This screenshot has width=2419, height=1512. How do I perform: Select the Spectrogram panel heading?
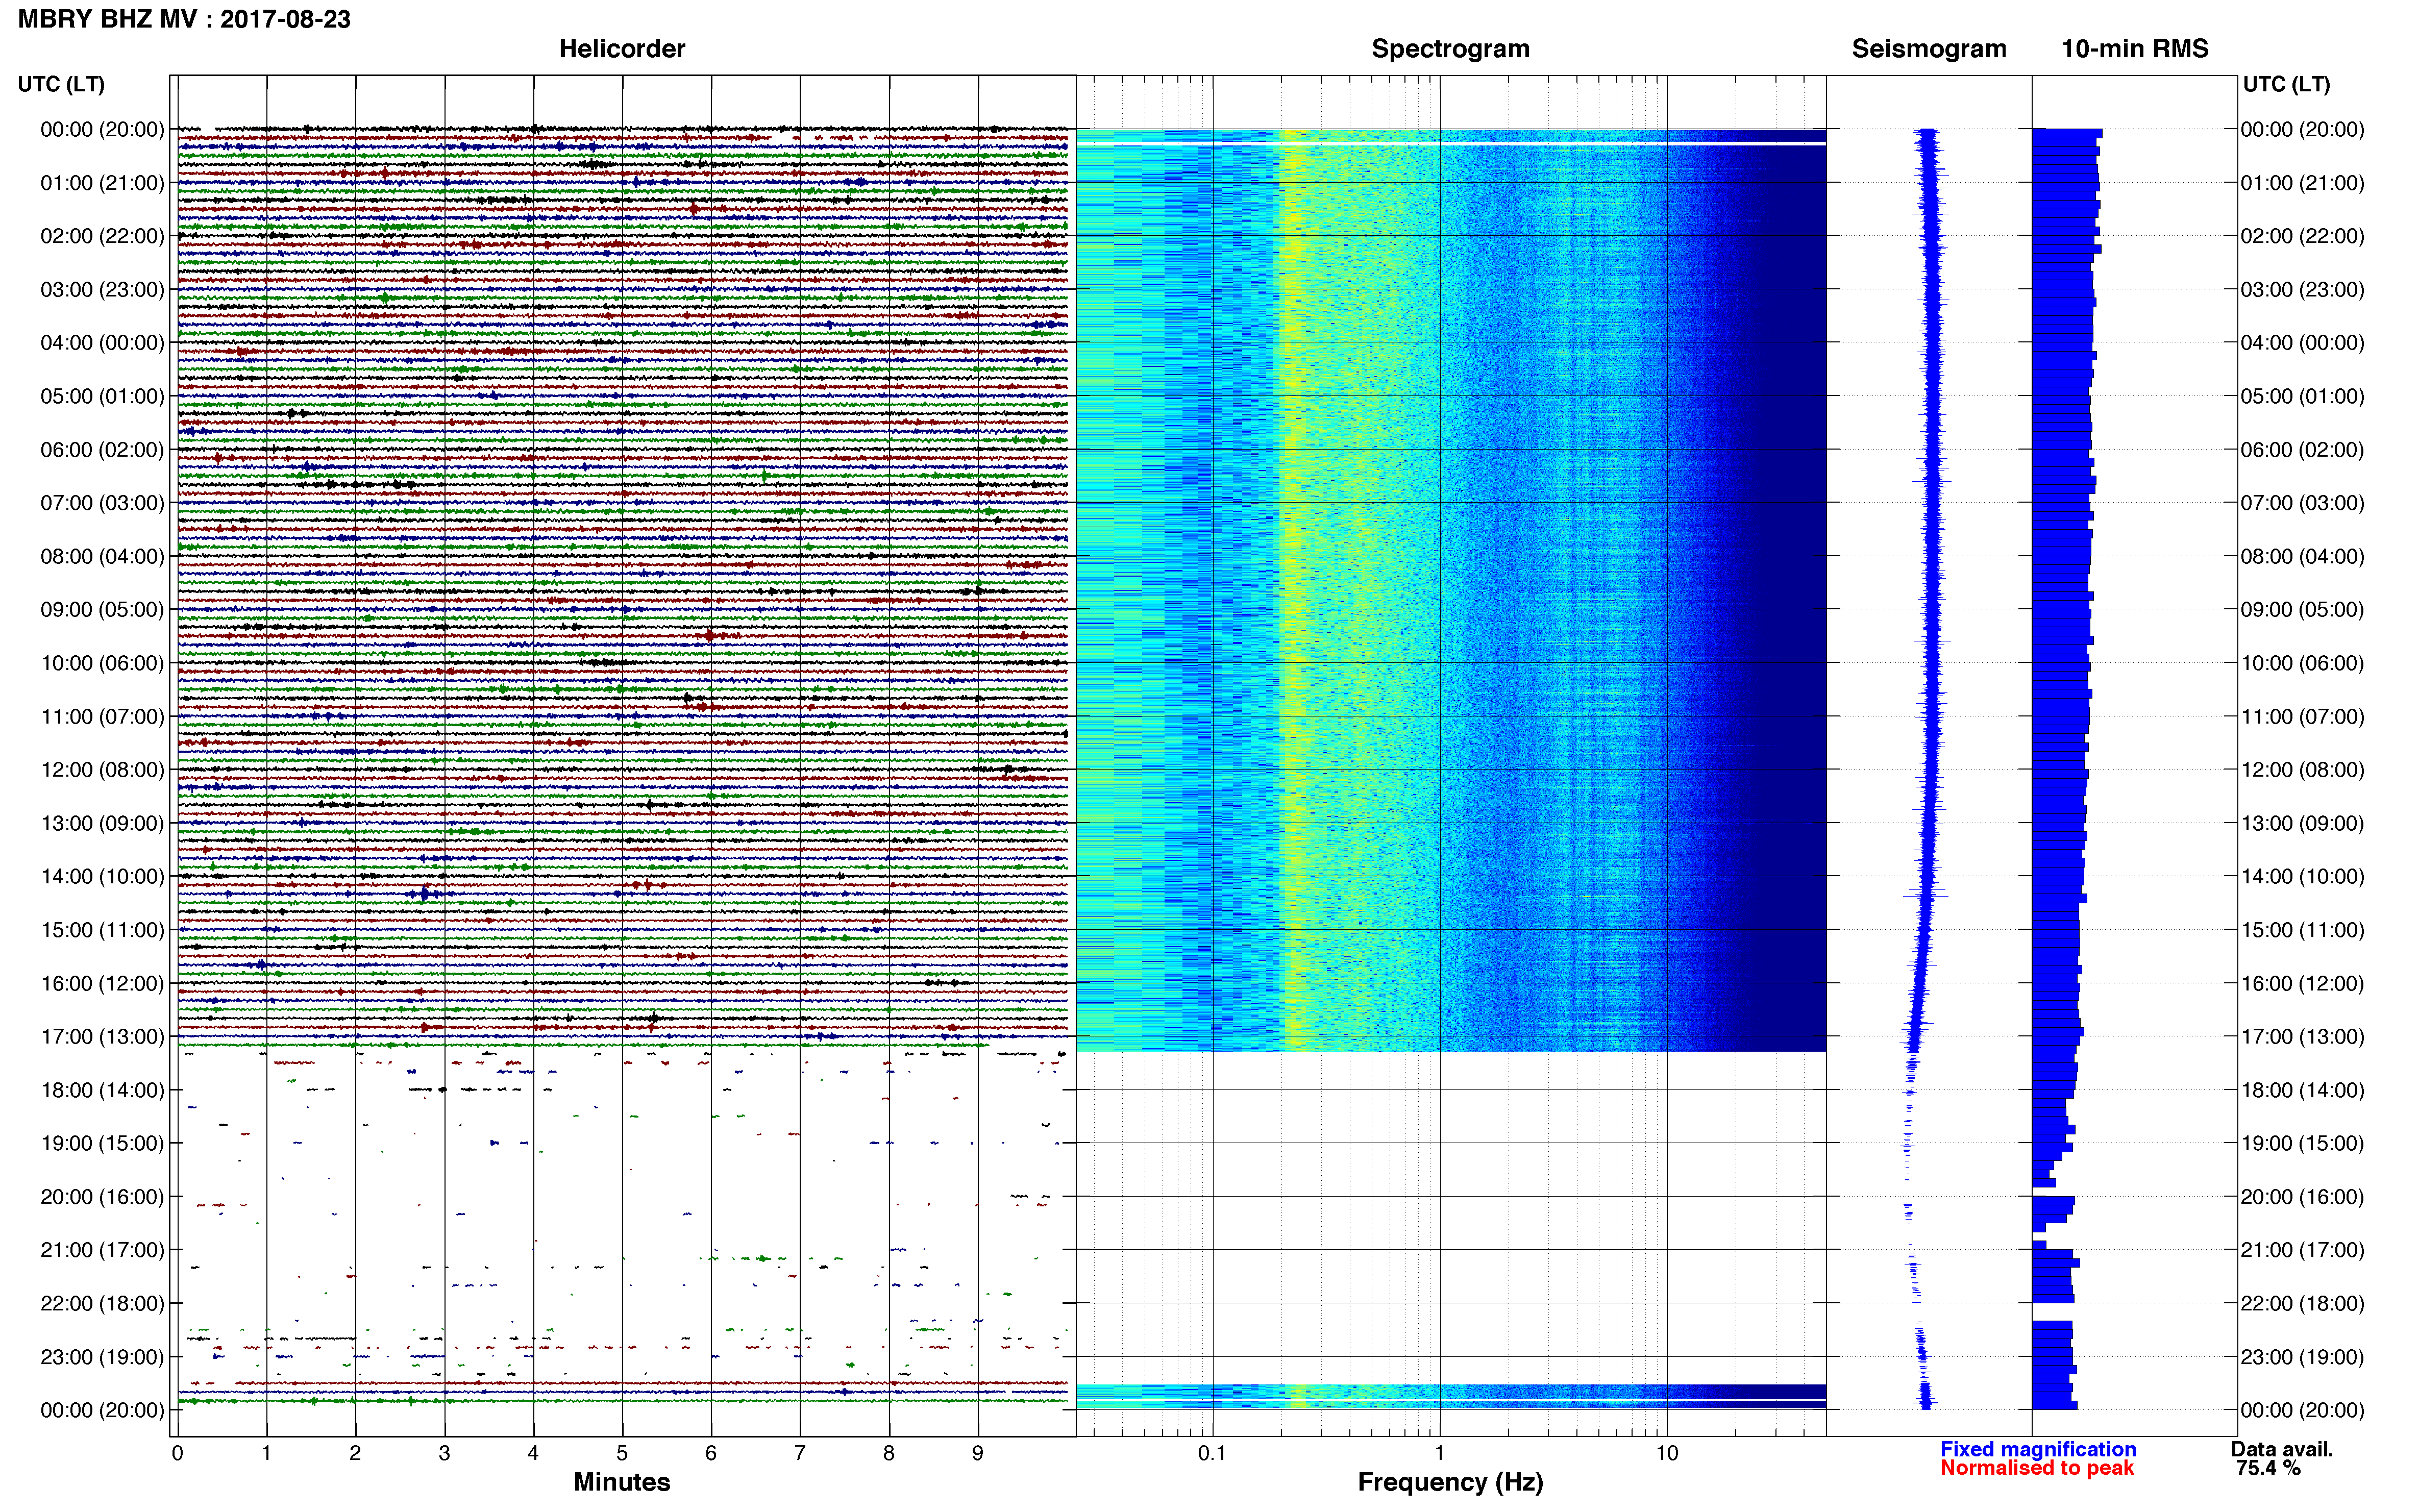point(1450,49)
